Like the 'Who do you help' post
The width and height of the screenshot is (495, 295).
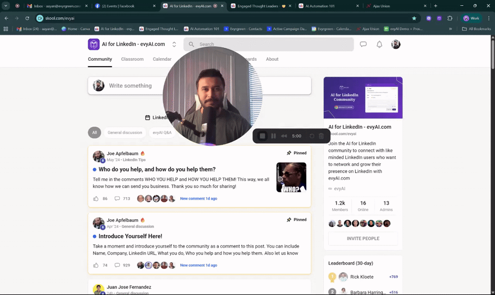96,199
